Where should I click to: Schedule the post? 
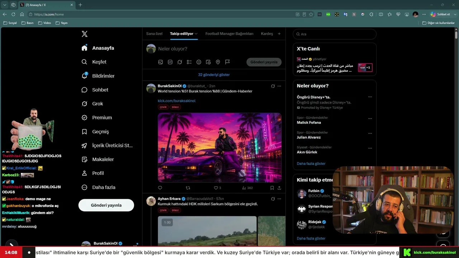click(x=208, y=62)
